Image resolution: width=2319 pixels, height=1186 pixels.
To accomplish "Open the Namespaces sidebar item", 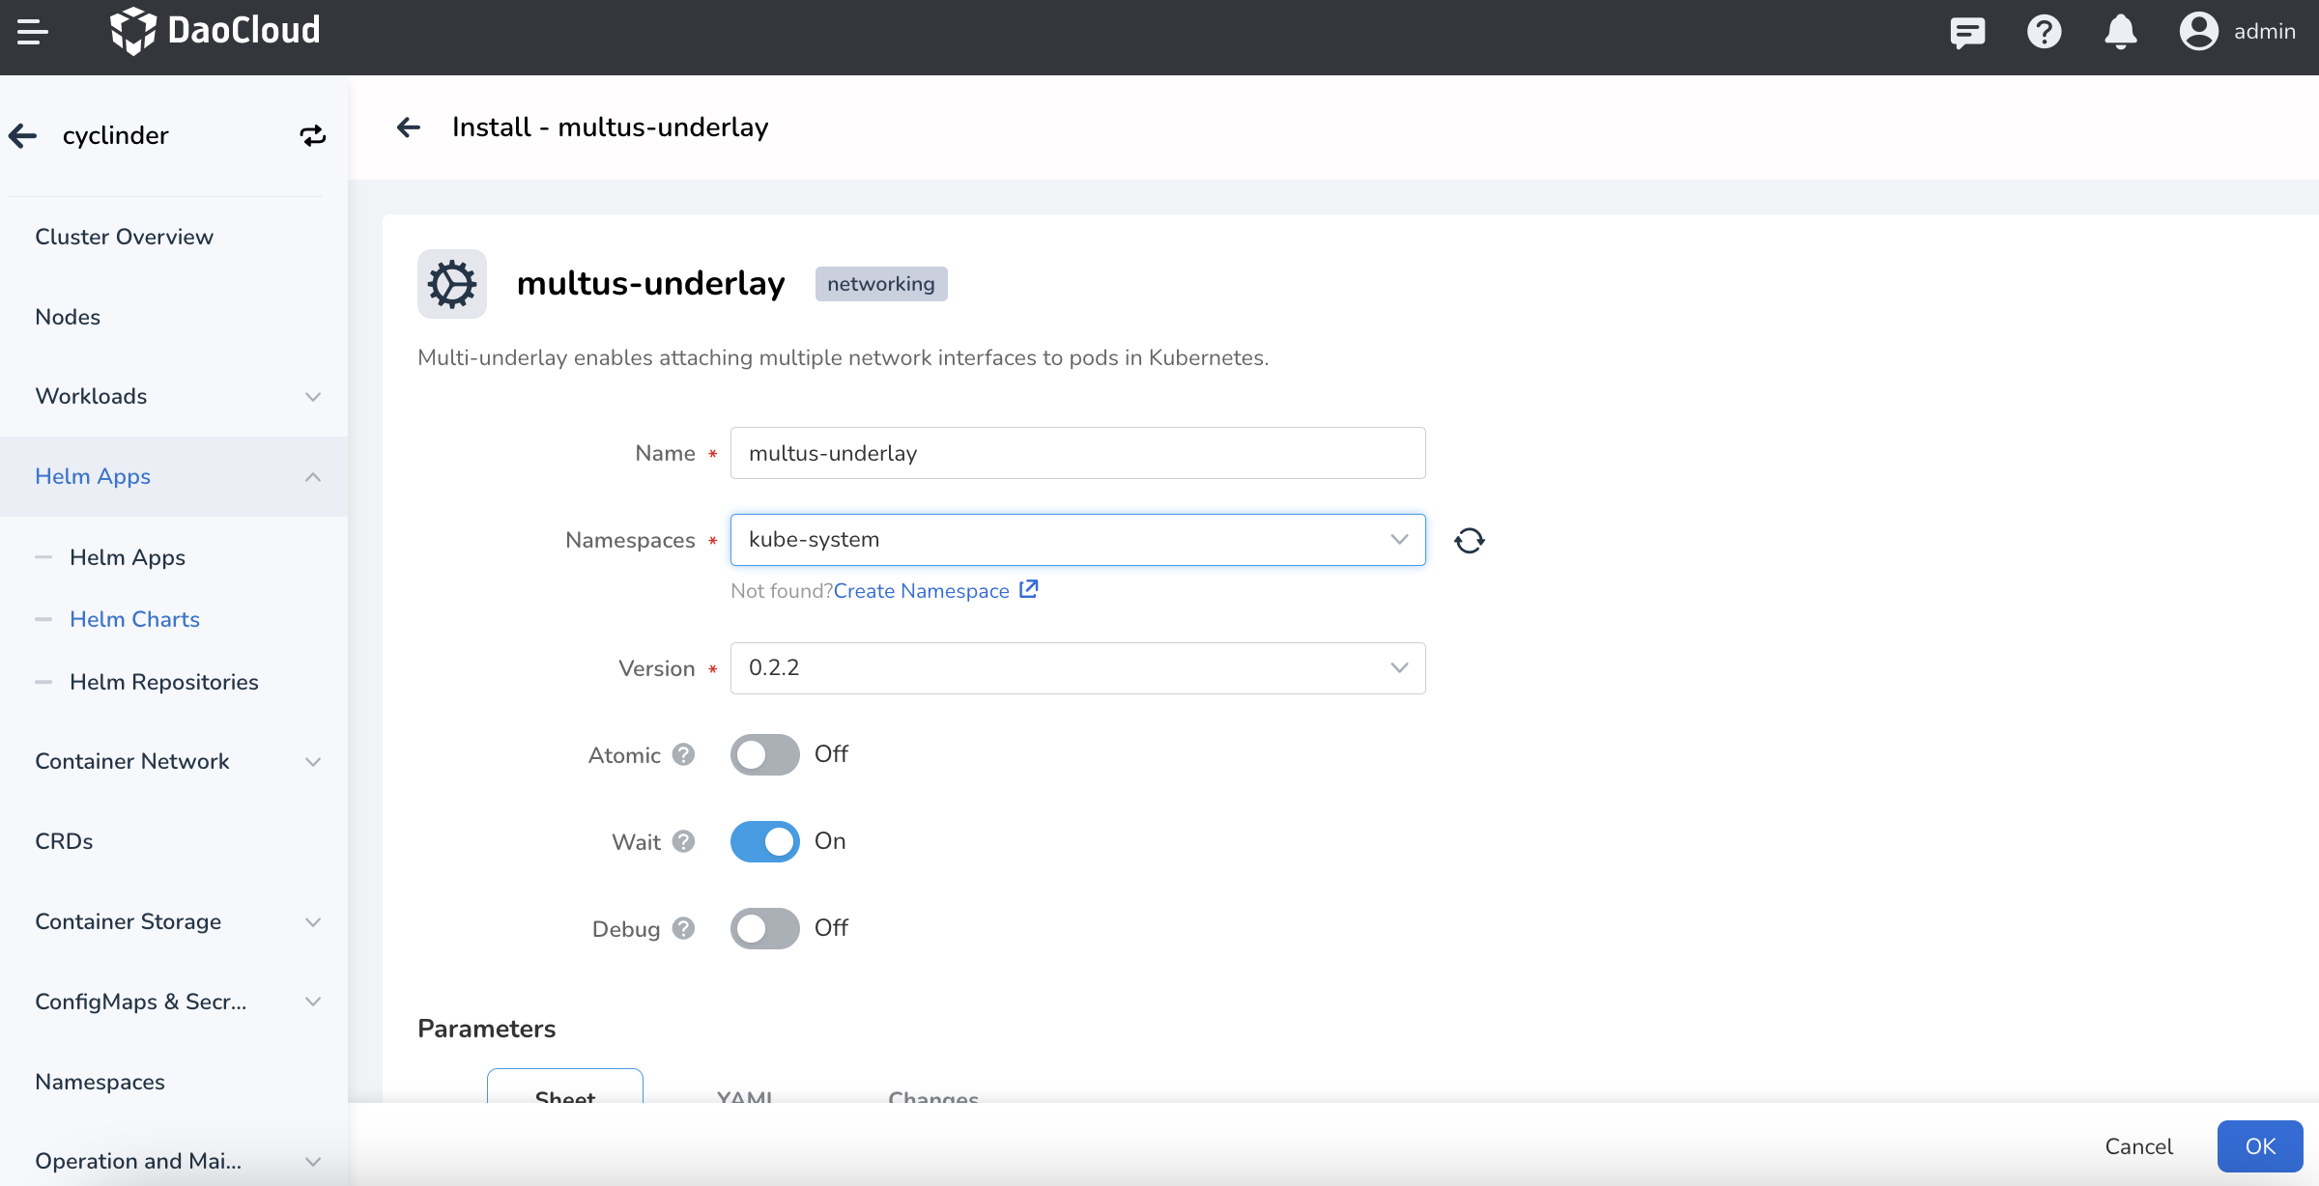I will coord(100,1083).
